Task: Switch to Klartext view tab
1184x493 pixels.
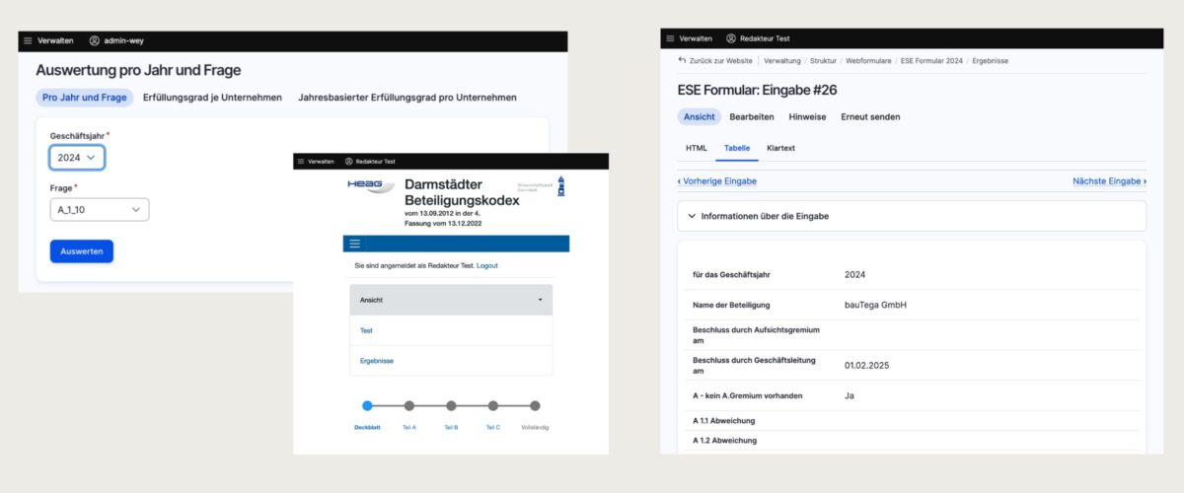Action: [780, 148]
